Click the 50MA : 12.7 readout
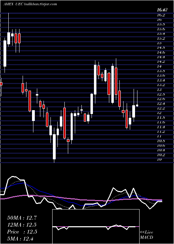The height and width of the screenshot is (244, 174). click(22, 218)
